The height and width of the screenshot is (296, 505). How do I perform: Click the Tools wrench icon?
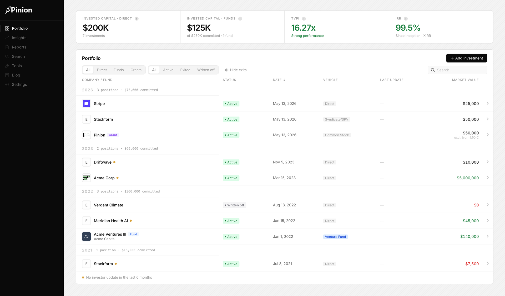click(x=7, y=66)
